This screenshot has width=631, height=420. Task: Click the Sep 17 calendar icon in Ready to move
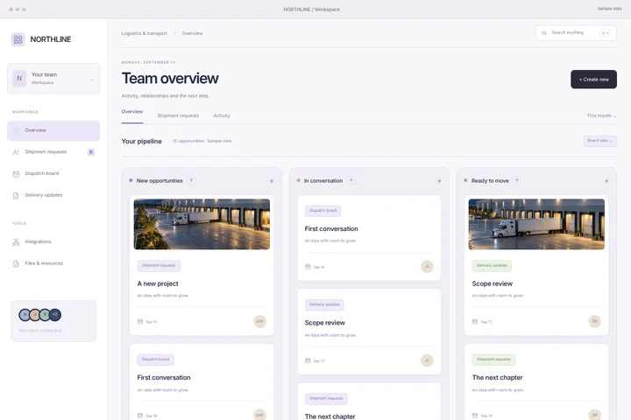475,321
